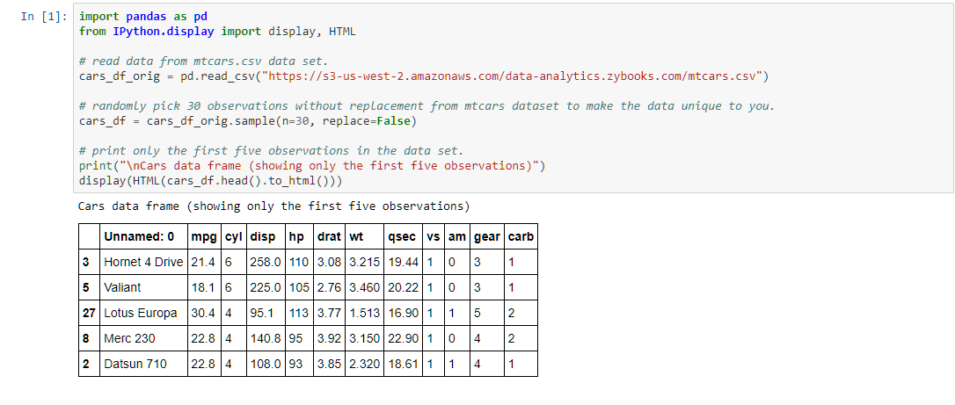Click the qsec value 18.61
The image size is (955, 405).
tap(404, 365)
